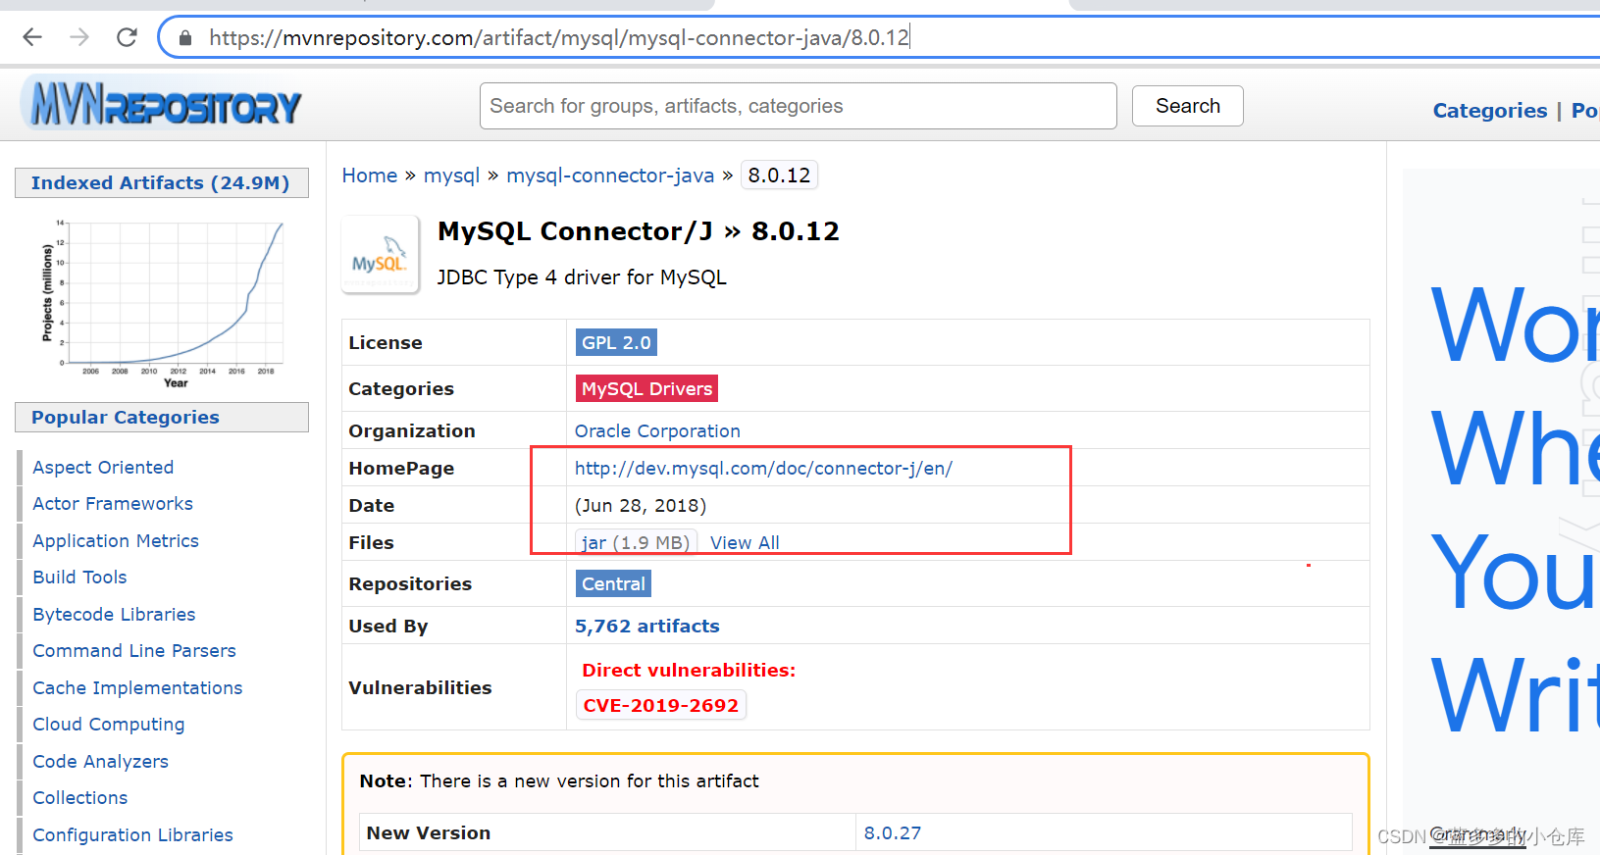
Task: Open the 5,762 artifacts usage link
Action: (646, 626)
